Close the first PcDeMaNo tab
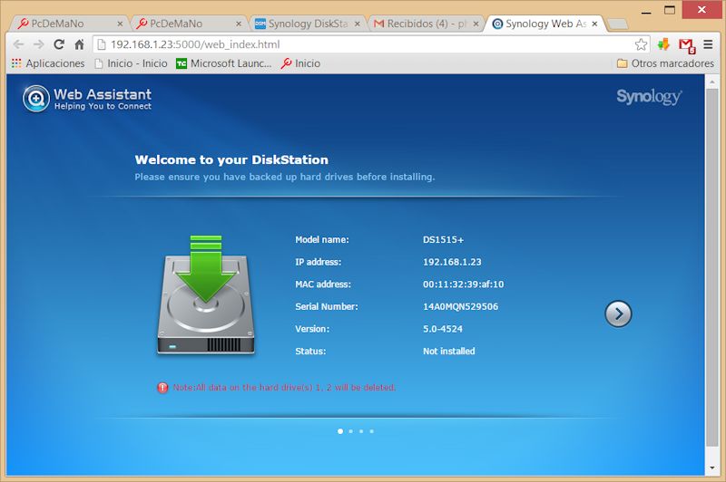This screenshot has height=482, width=726. pyautogui.click(x=120, y=24)
